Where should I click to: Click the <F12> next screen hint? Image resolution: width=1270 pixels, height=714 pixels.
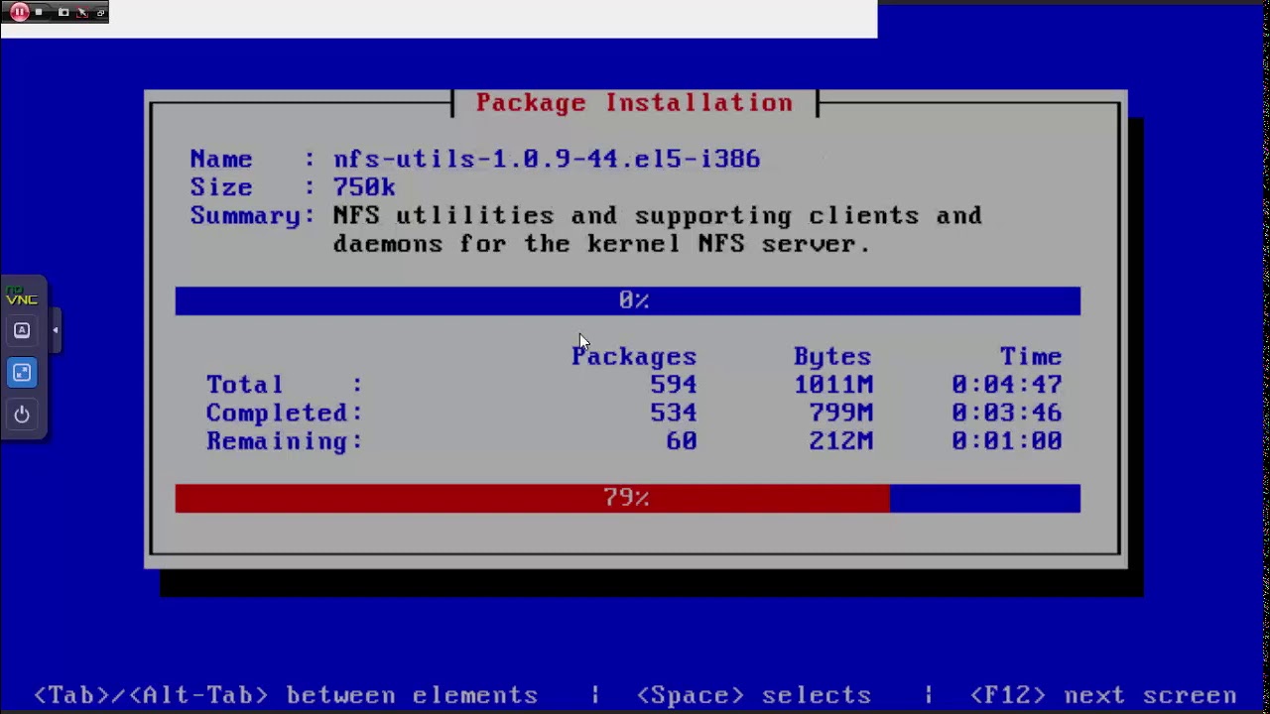coord(1102,696)
